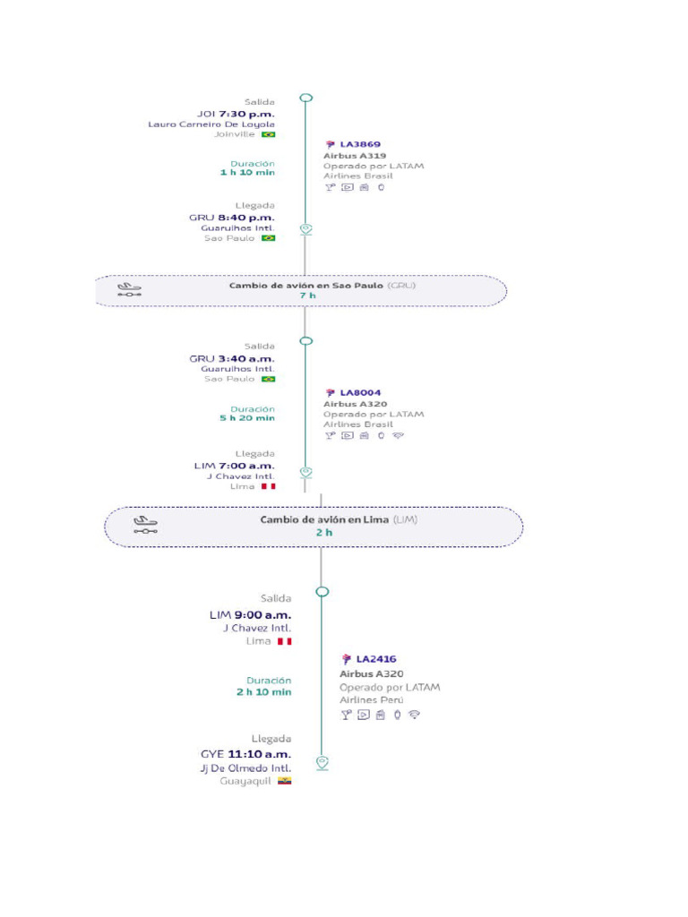Click the departure circle marker at LIM 9:00 a.m.
Screen dimensions: 688x917
click(322, 592)
